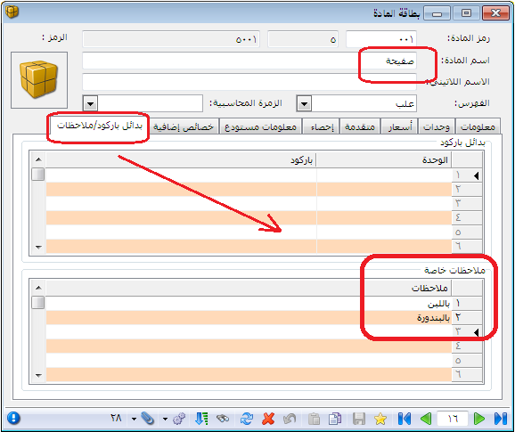515x432 pixels.
Task: Go to the next record (green arrow)
Action: [x=479, y=419]
